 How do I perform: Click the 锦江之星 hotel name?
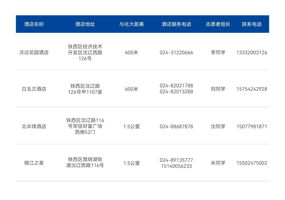coord(34,163)
